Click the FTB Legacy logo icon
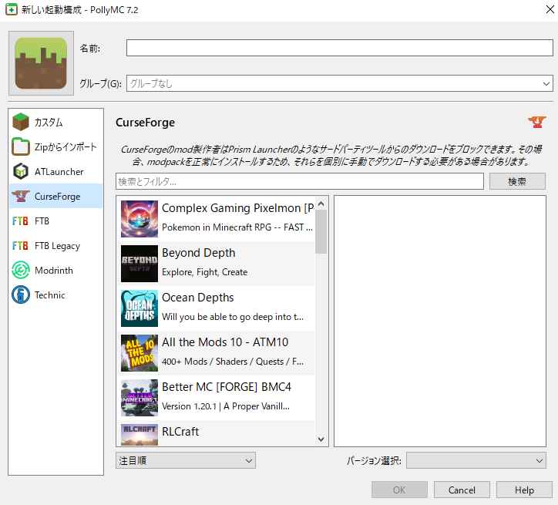The height and width of the screenshot is (505, 558). pyautogui.click(x=20, y=245)
